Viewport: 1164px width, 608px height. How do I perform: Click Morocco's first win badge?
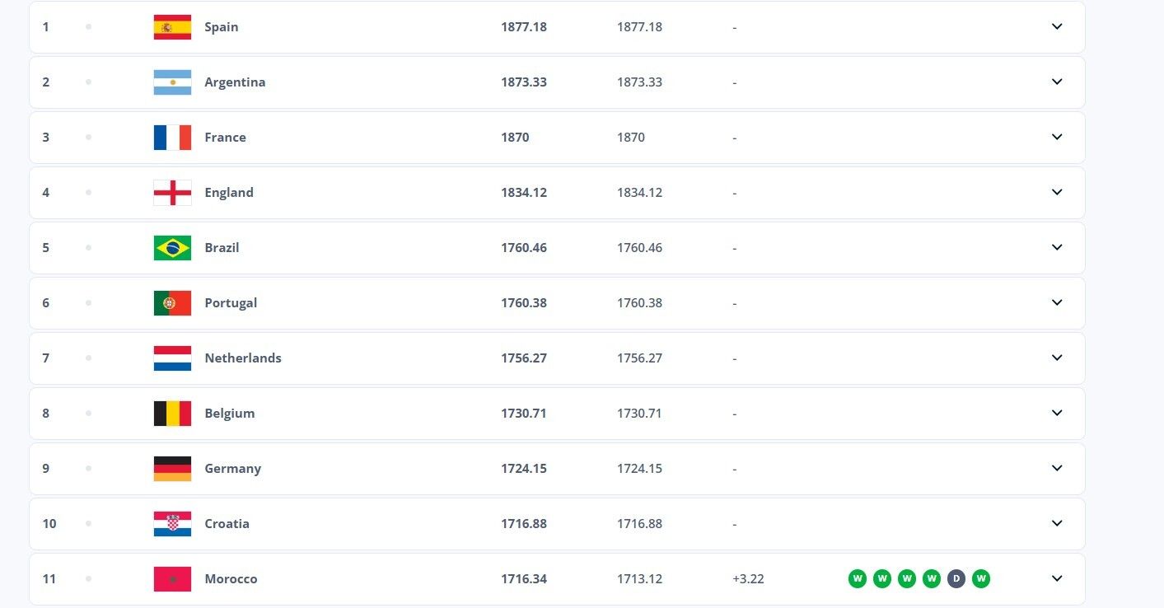tap(858, 579)
